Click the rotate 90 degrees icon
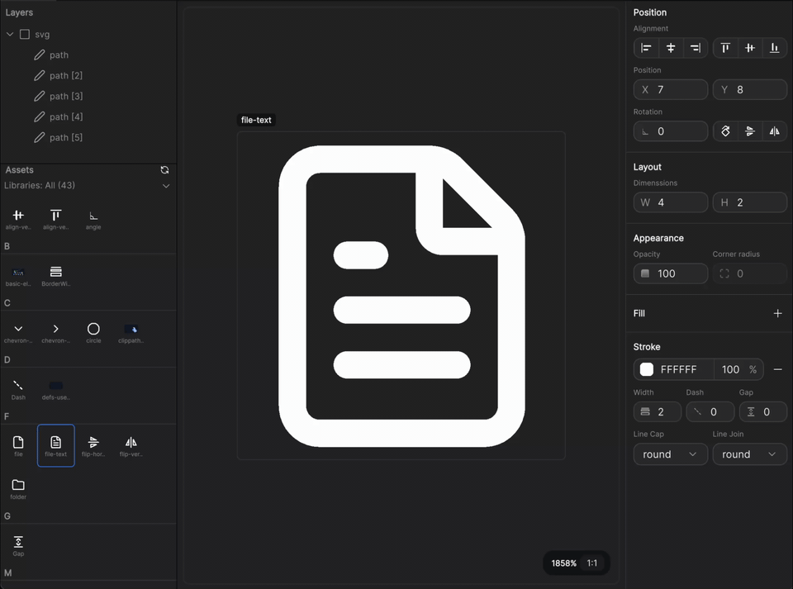The image size is (793, 589). point(725,131)
